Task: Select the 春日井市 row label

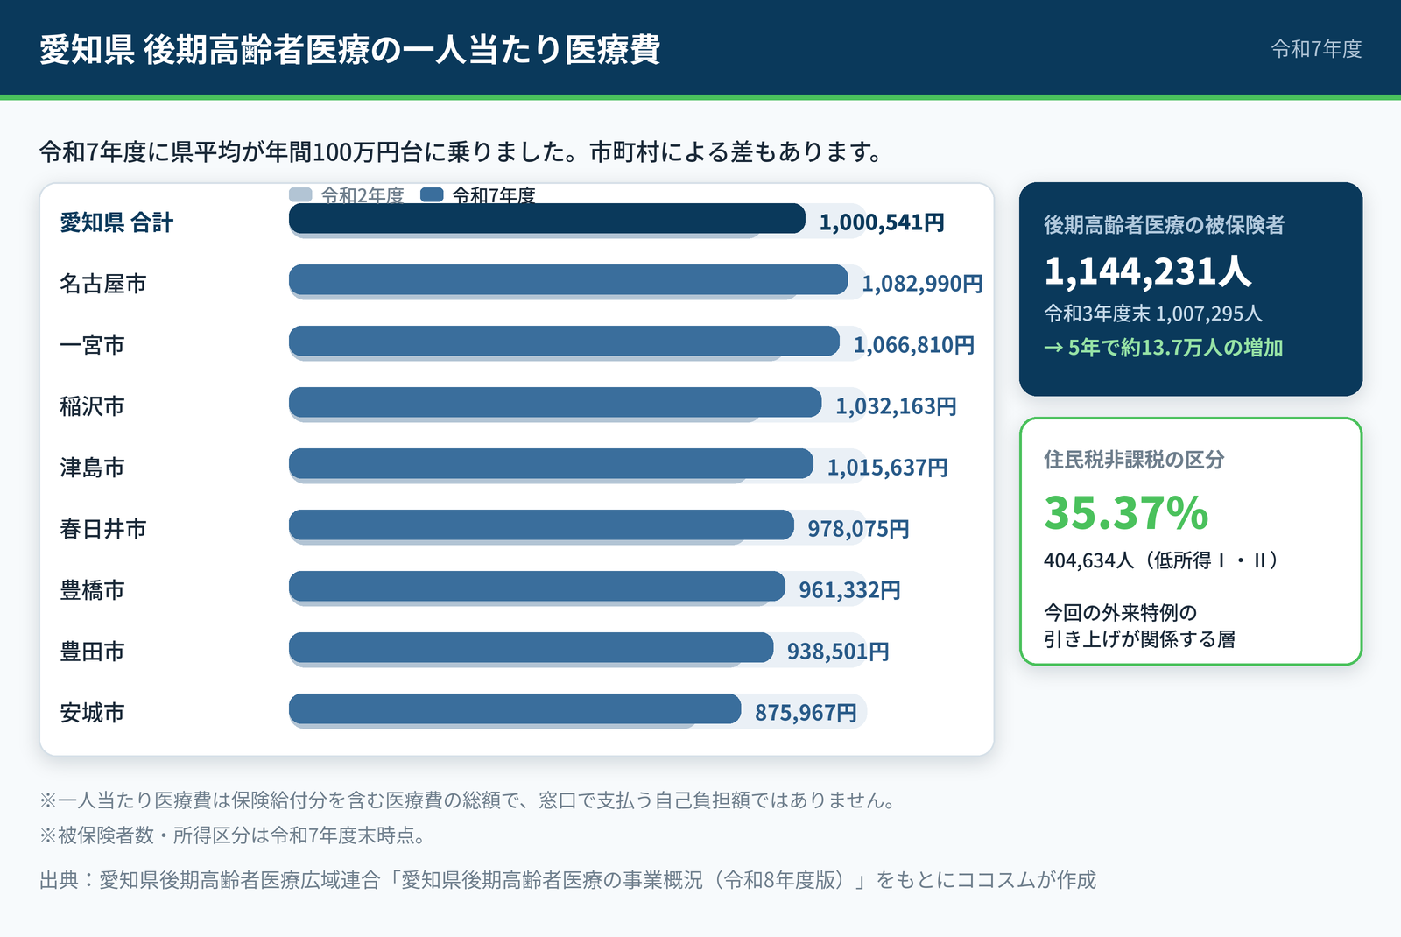Action: pyautogui.click(x=103, y=529)
